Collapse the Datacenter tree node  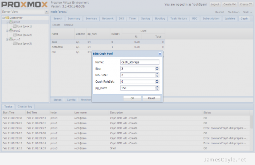pyautogui.click(x=4, y=18)
